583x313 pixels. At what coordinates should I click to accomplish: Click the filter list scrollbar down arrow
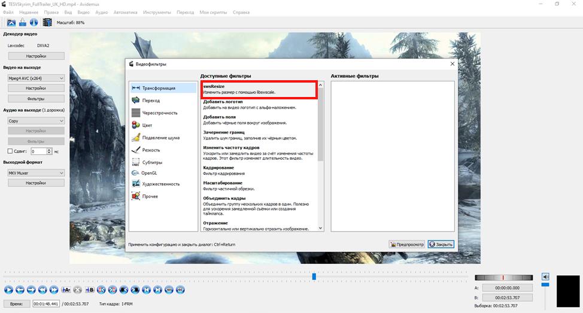[x=320, y=228]
